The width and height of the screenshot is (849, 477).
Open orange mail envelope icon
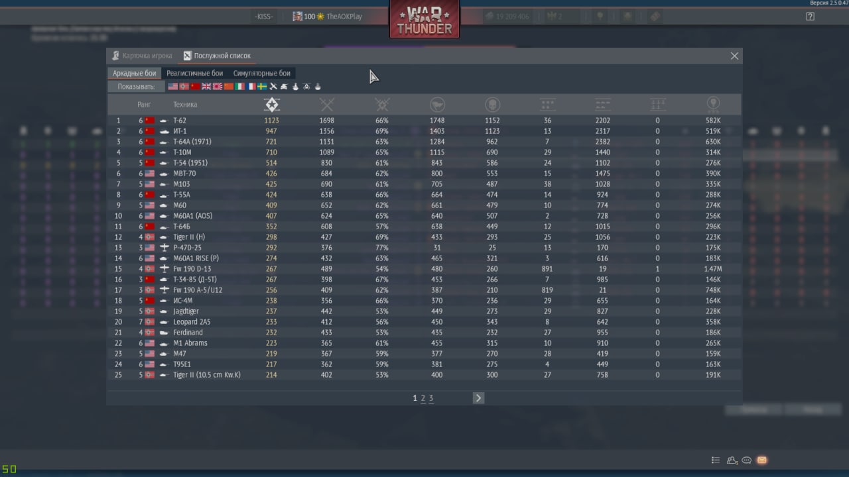[x=762, y=460]
